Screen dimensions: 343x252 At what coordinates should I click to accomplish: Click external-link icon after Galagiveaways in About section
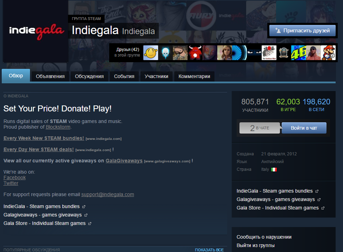(86, 215)
